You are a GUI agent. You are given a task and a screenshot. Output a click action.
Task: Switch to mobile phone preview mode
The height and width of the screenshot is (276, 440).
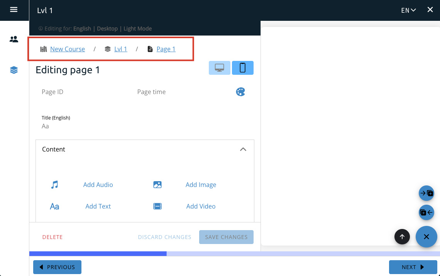243,68
